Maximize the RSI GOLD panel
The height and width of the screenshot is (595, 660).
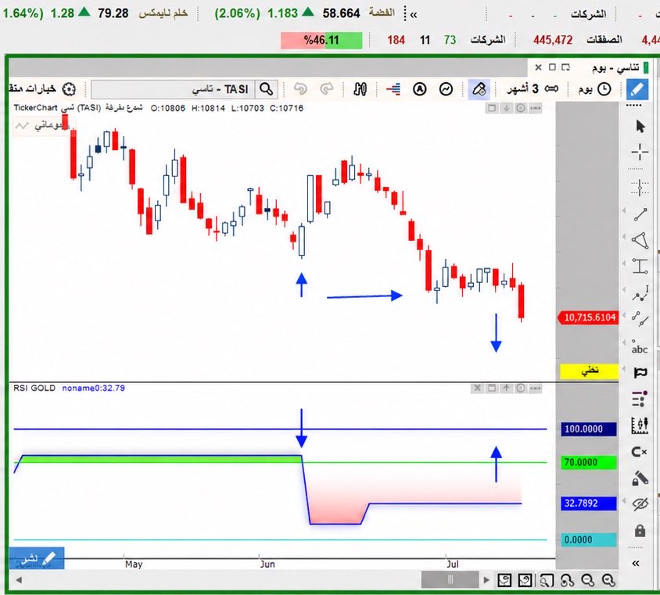[491, 388]
